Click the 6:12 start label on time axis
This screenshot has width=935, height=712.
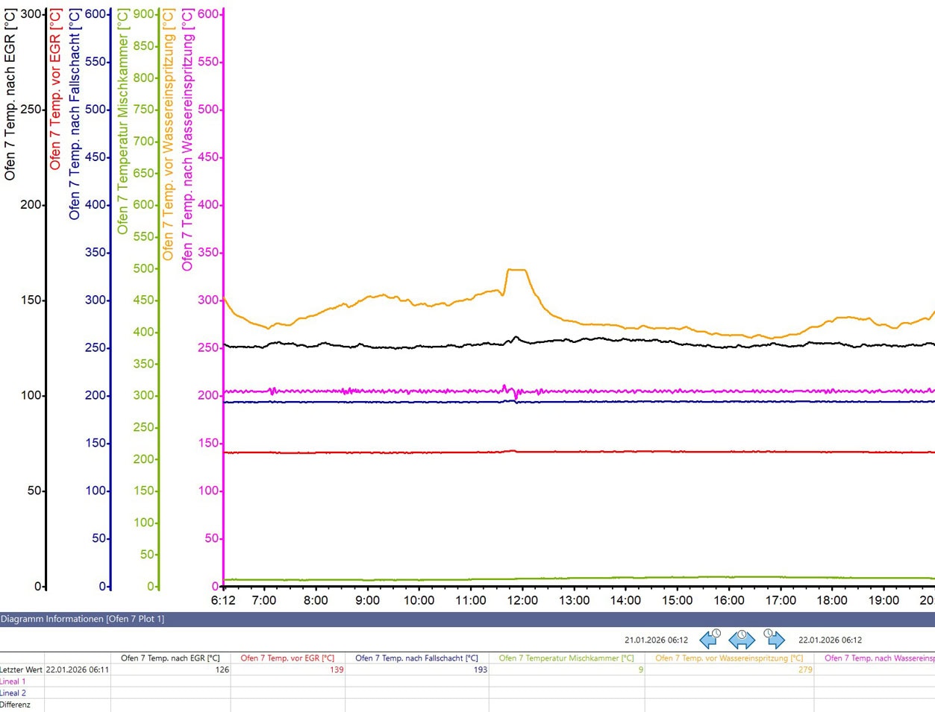[223, 600]
